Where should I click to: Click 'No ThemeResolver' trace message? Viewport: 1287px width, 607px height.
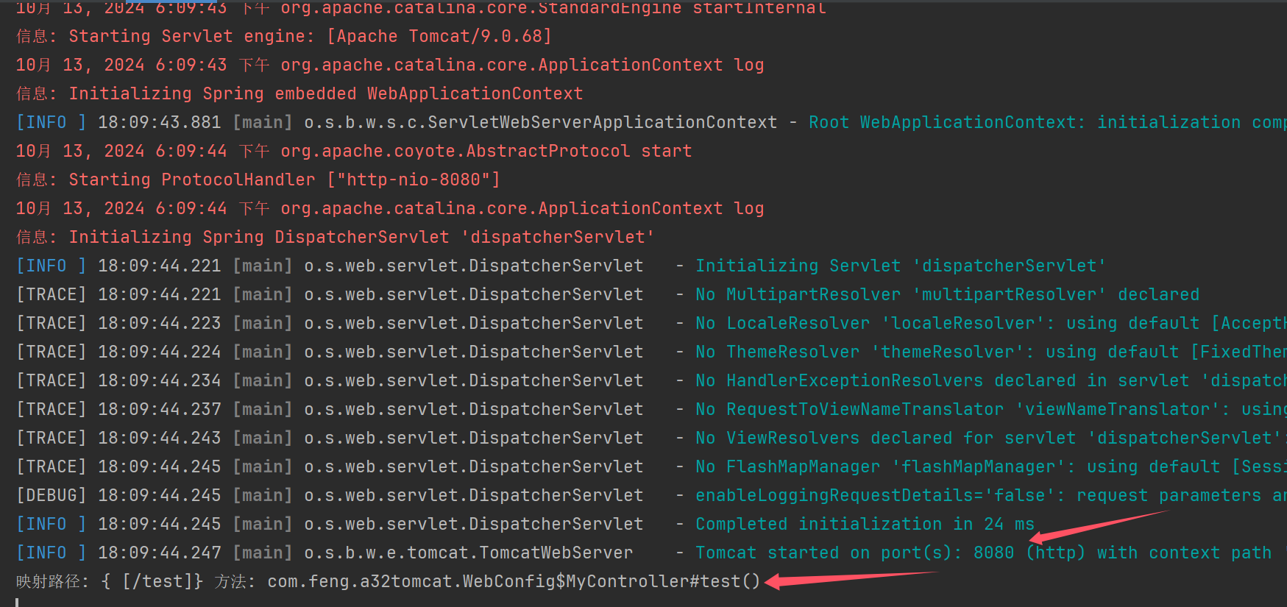click(991, 352)
